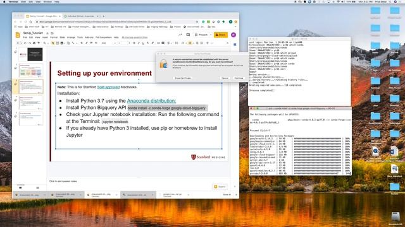The height and width of the screenshot is (227, 405).
Task: Select the fourth slide thumbnail
Action: pos(31,103)
